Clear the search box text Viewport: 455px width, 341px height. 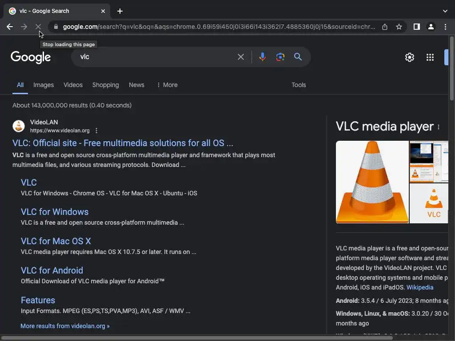pos(240,57)
